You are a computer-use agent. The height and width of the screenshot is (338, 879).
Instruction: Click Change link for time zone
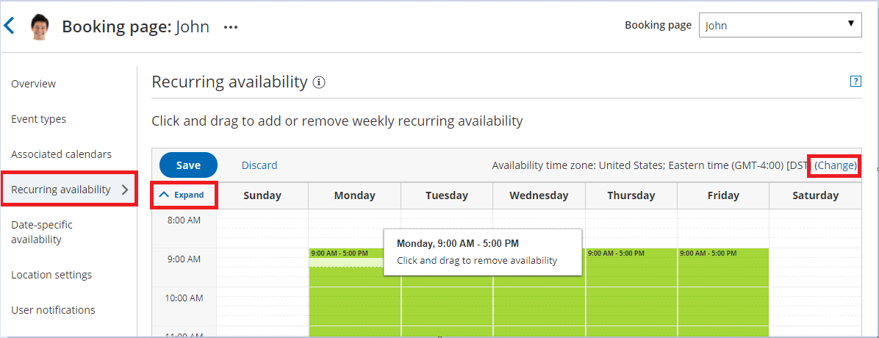click(836, 165)
